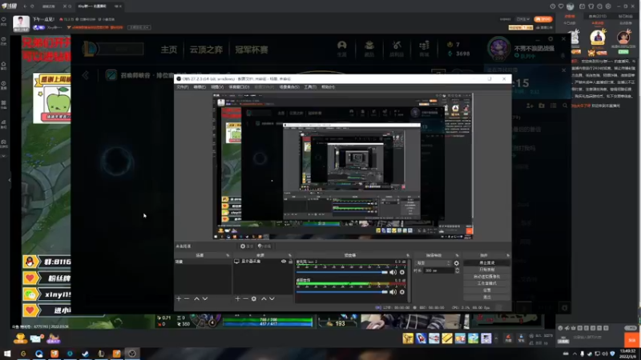
Task: Set second mixer track volume slider
Action: coord(342,292)
